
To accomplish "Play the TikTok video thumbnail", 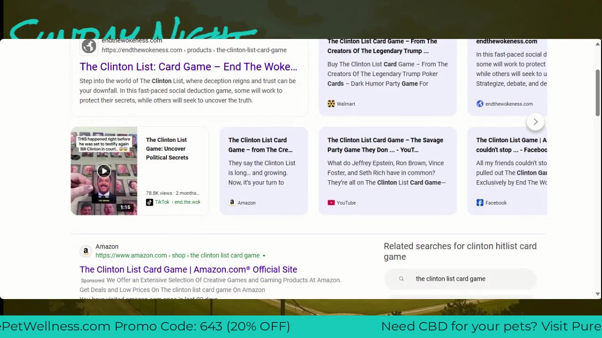I will (x=104, y=171).
